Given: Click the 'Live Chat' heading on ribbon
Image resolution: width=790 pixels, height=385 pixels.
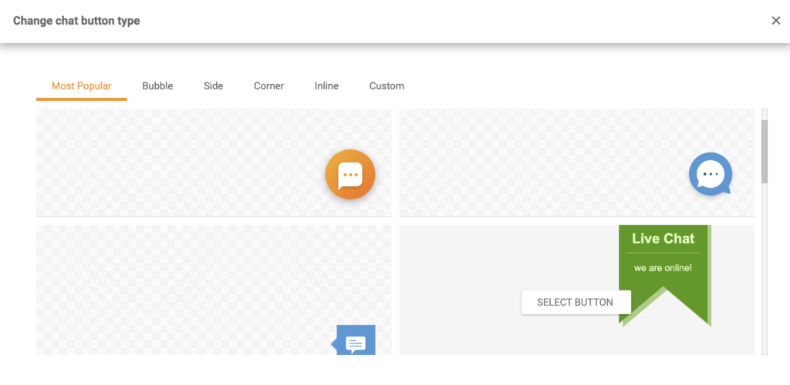Looking at the screenshot, I should (663, 239).
